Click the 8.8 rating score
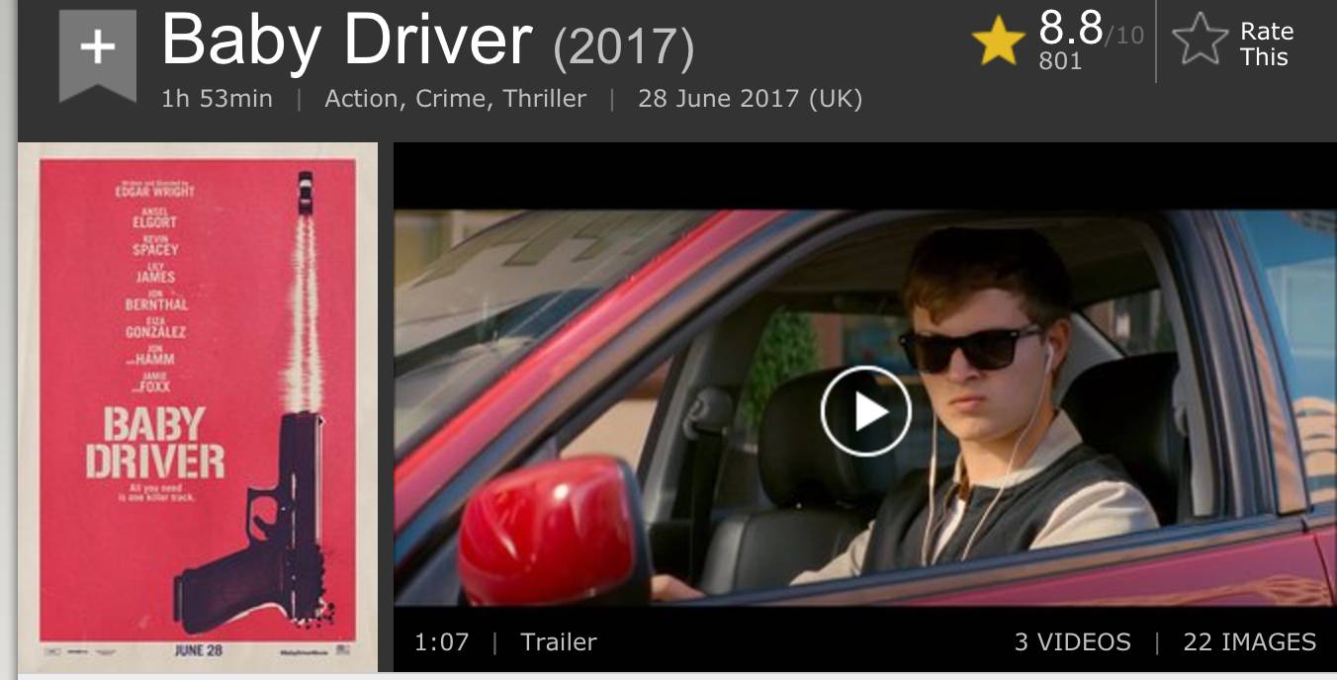 1071,28
